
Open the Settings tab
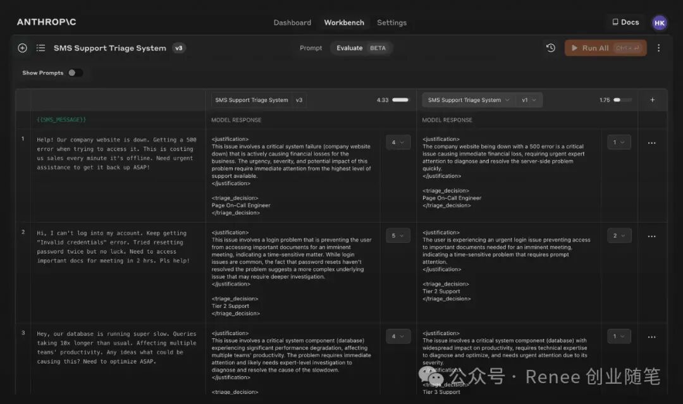[391, 23]
